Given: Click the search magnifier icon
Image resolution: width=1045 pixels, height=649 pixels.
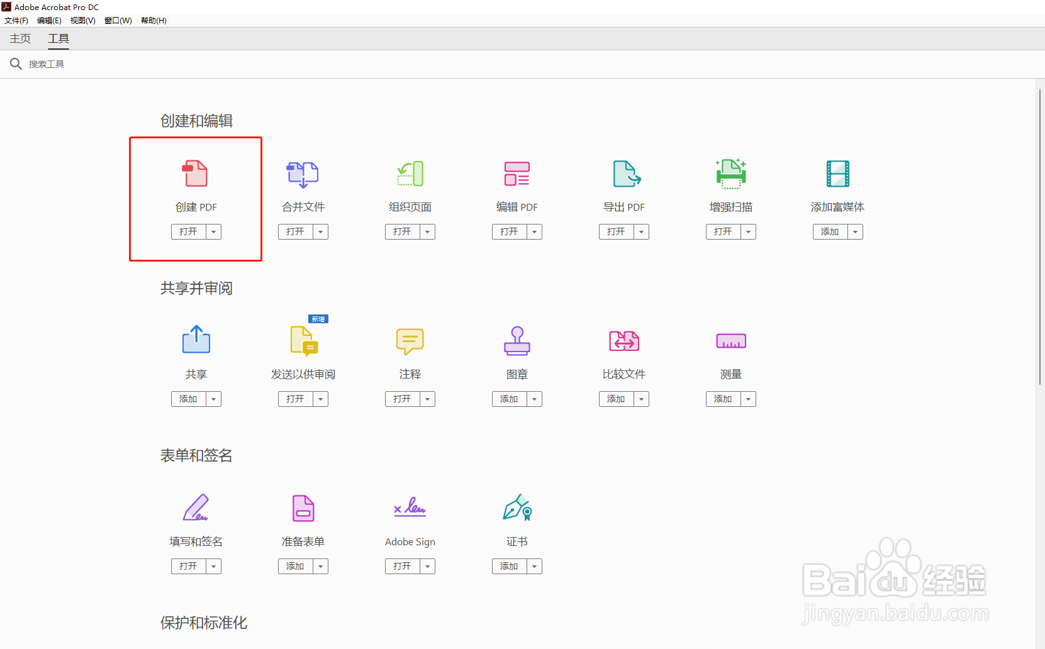Looking at the screenshot, I should pyautogui.click(x=16, y=64).
